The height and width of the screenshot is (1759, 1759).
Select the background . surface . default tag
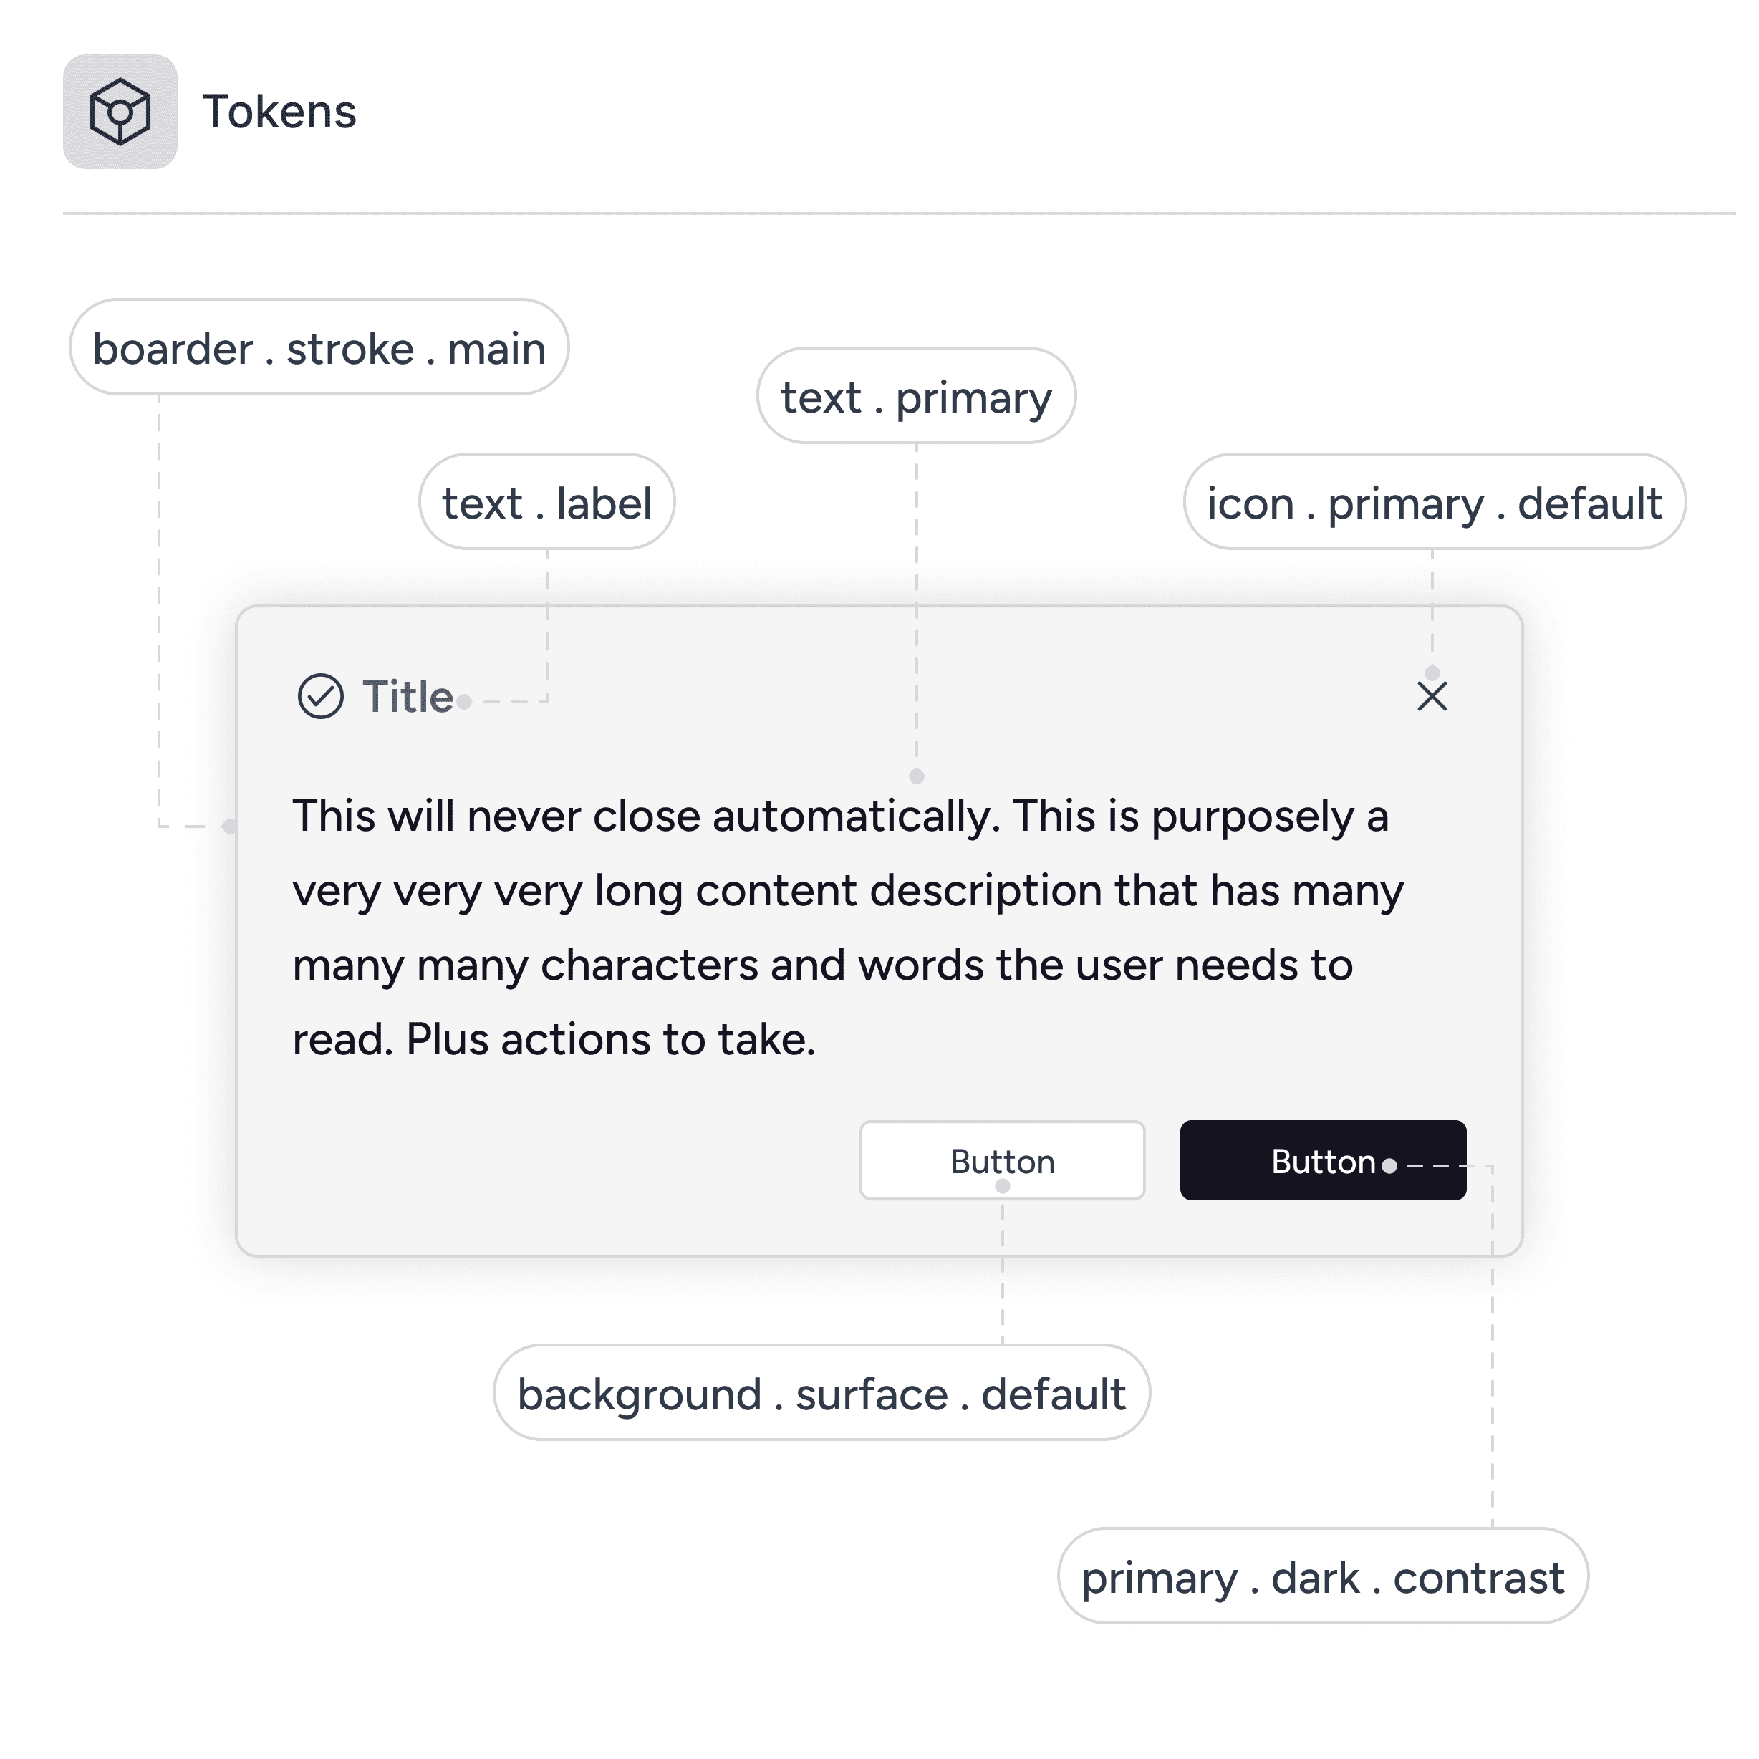(821, 1393)
